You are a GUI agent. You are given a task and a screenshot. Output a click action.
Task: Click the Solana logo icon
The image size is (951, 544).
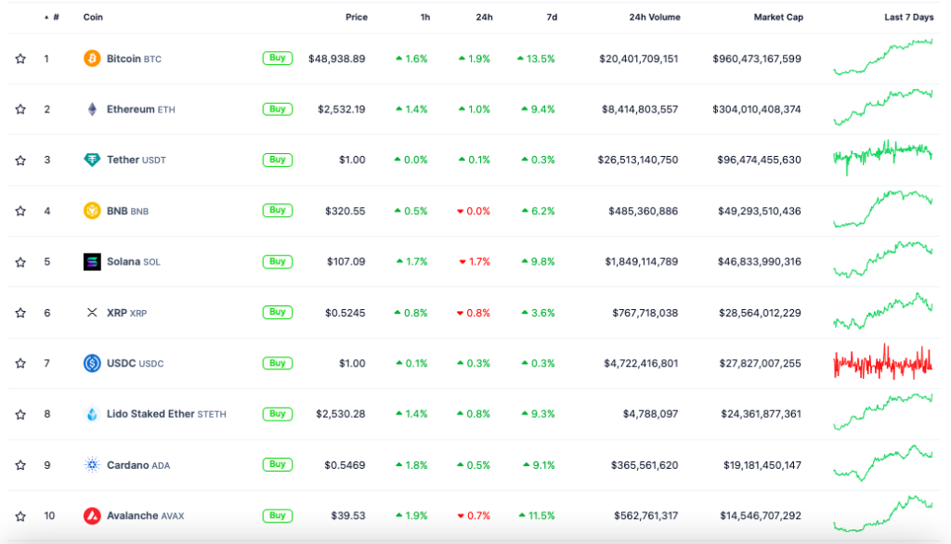[92, 262]
